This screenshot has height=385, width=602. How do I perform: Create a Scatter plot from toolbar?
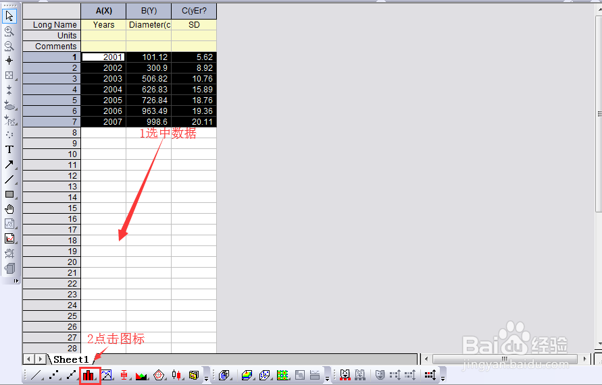pyautogui.click(x=55, y=375)
